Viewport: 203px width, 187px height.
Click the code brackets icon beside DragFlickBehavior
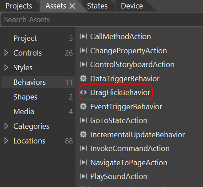click(x=83, y=92)
